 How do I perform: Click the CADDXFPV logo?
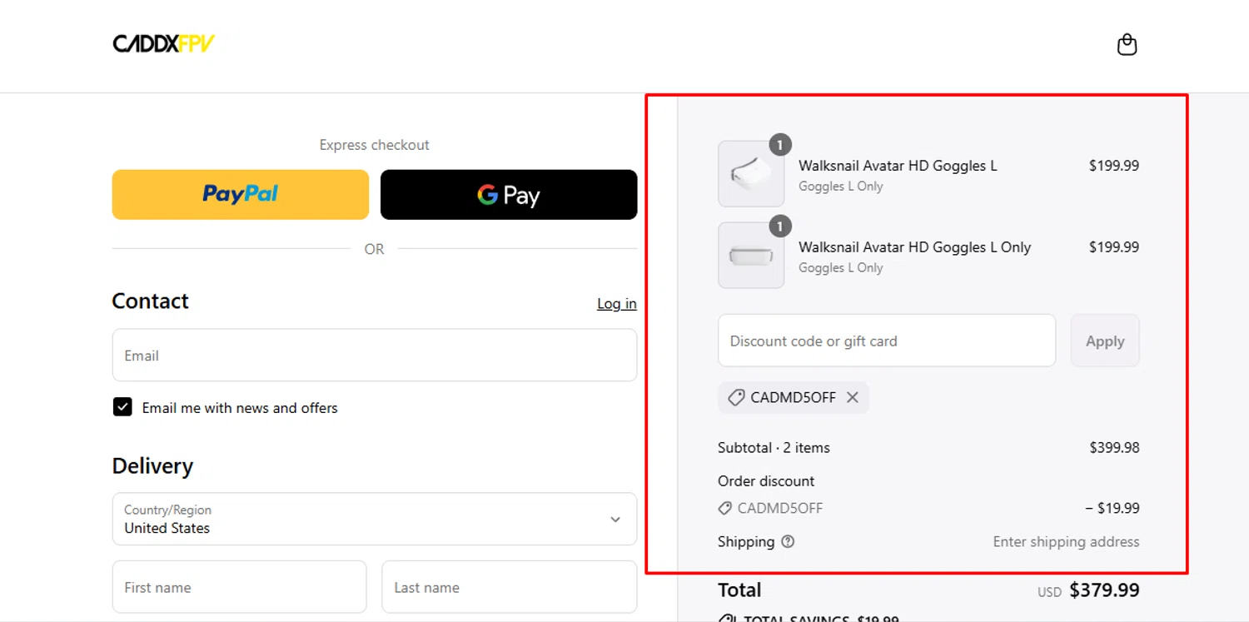pos(163,44)
